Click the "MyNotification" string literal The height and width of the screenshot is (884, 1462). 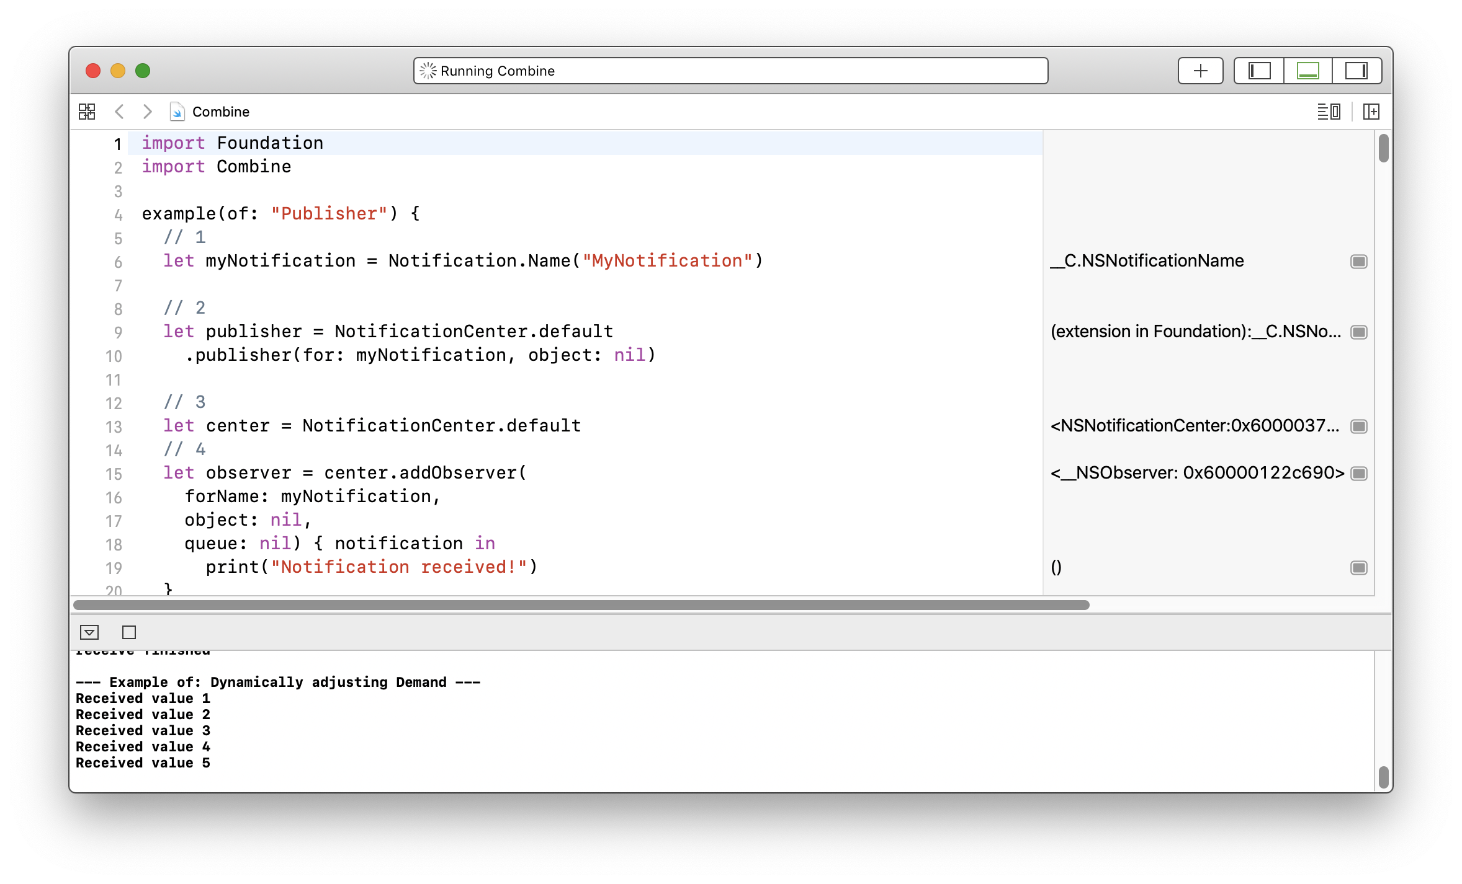[x=667, y=261]
